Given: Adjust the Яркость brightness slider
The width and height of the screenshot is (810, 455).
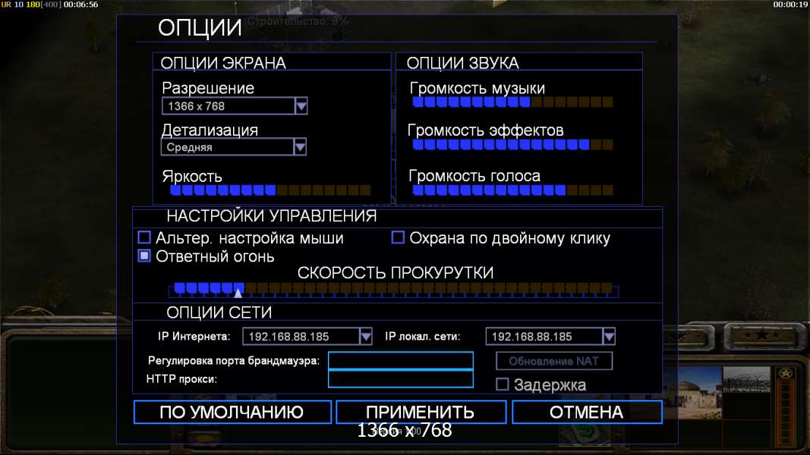Looking at the screenshot, I should click(x=270, y=190).
